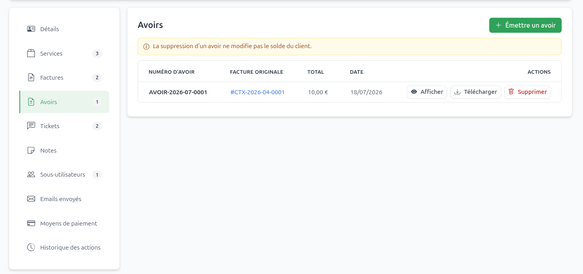This screenshot has height=274, width=583.
Task: Click the DATE column header
Action: click(357, 72)
